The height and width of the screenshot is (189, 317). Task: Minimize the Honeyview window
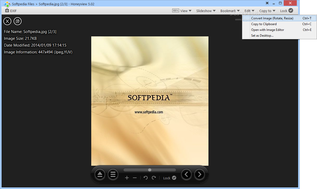click(274, 3)
